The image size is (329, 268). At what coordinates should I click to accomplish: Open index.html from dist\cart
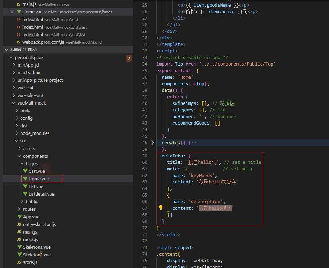(68, 27)
